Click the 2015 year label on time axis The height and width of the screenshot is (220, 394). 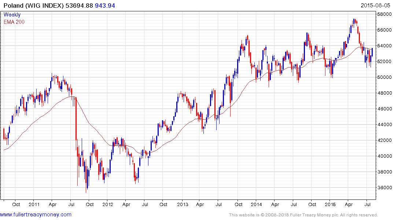click(330, 204)
